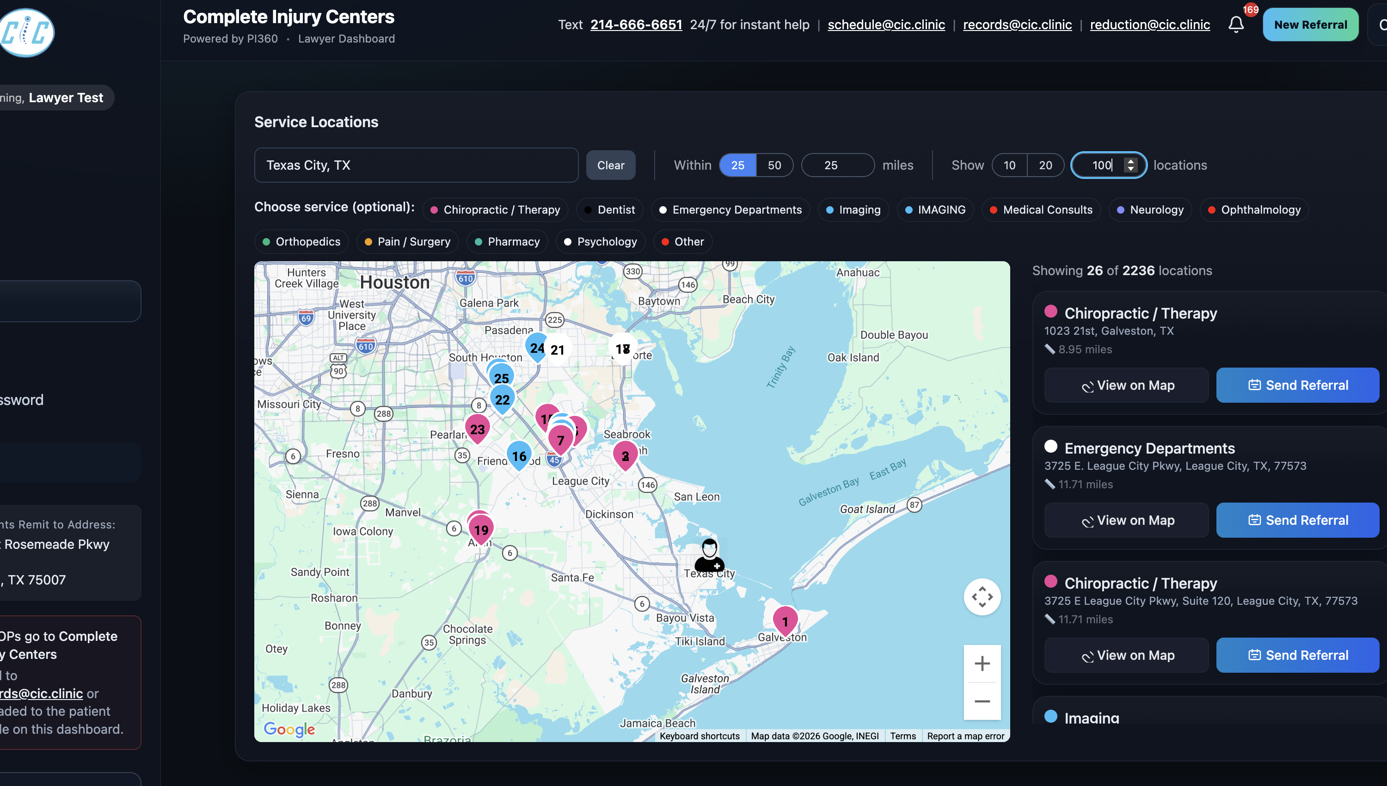The height and width of the screenshot is (786, 1387).
Task: Open map Keyboard shortcuts
Action: [x=700, y=736]
